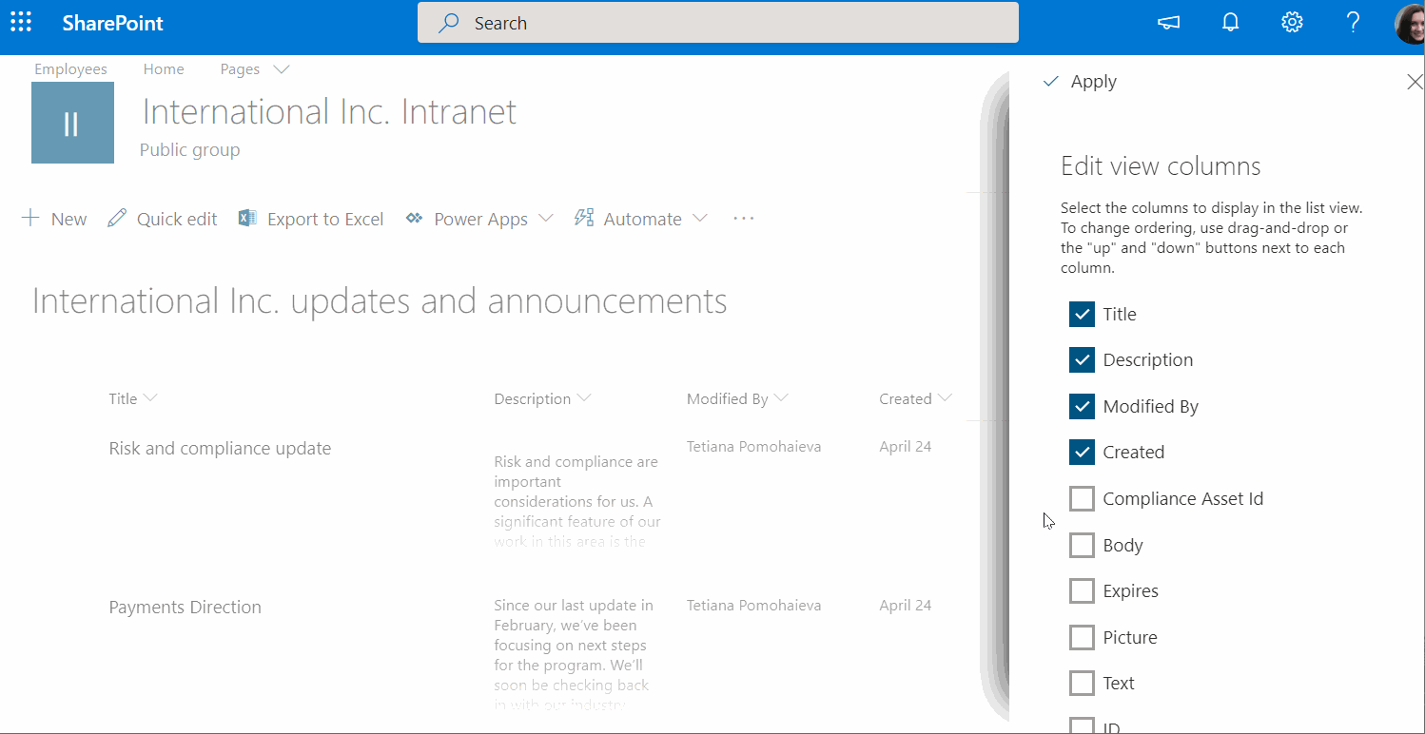Uncheck the Description column checkbox
Image resolution: width=1425 pixels, height=734 pixels.
tap(1082, 359)
